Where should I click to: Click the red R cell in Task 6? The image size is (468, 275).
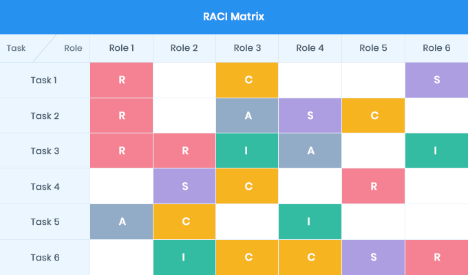[436, 258]
